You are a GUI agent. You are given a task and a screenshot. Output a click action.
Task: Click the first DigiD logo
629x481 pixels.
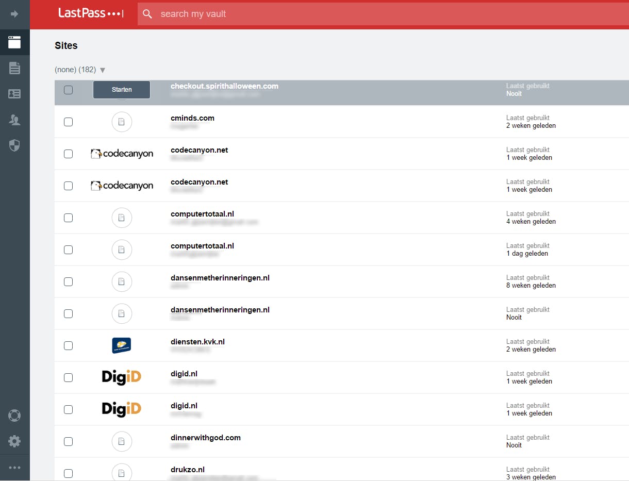(x=122, y=377)
